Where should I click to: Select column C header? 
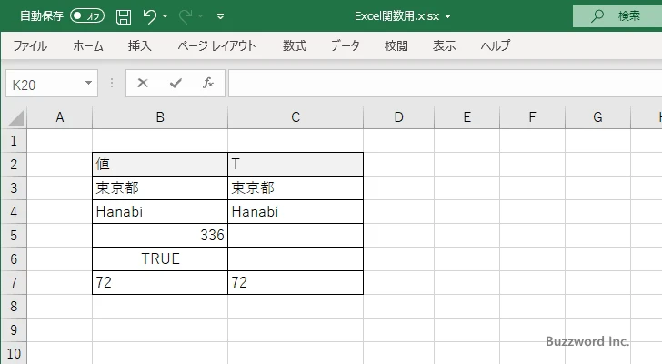pos(296,117)
